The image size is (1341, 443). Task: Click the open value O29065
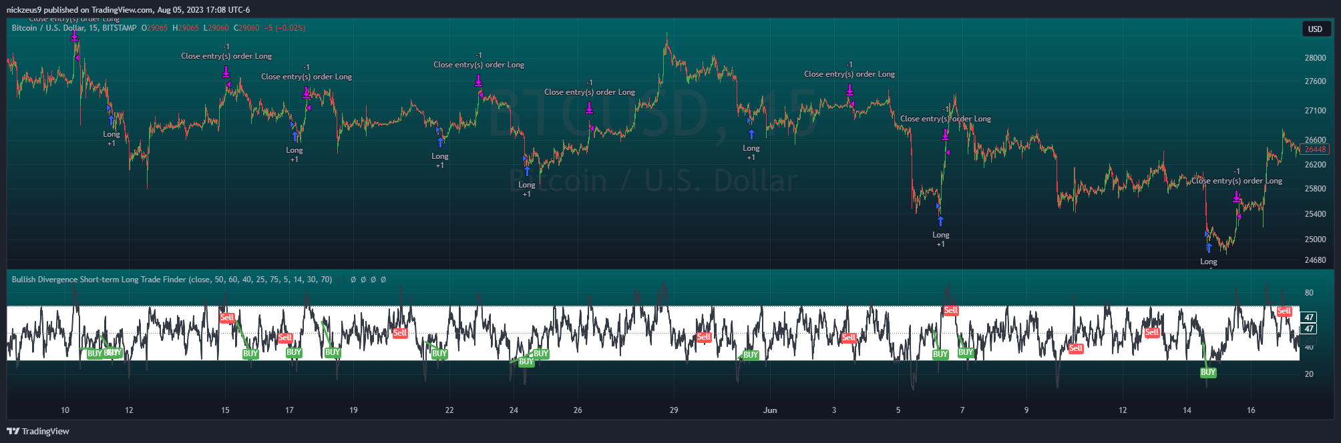[154, 28]
